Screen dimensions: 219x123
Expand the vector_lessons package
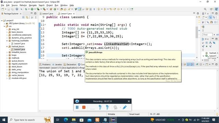pyautogui.click(x=7, y=75)
